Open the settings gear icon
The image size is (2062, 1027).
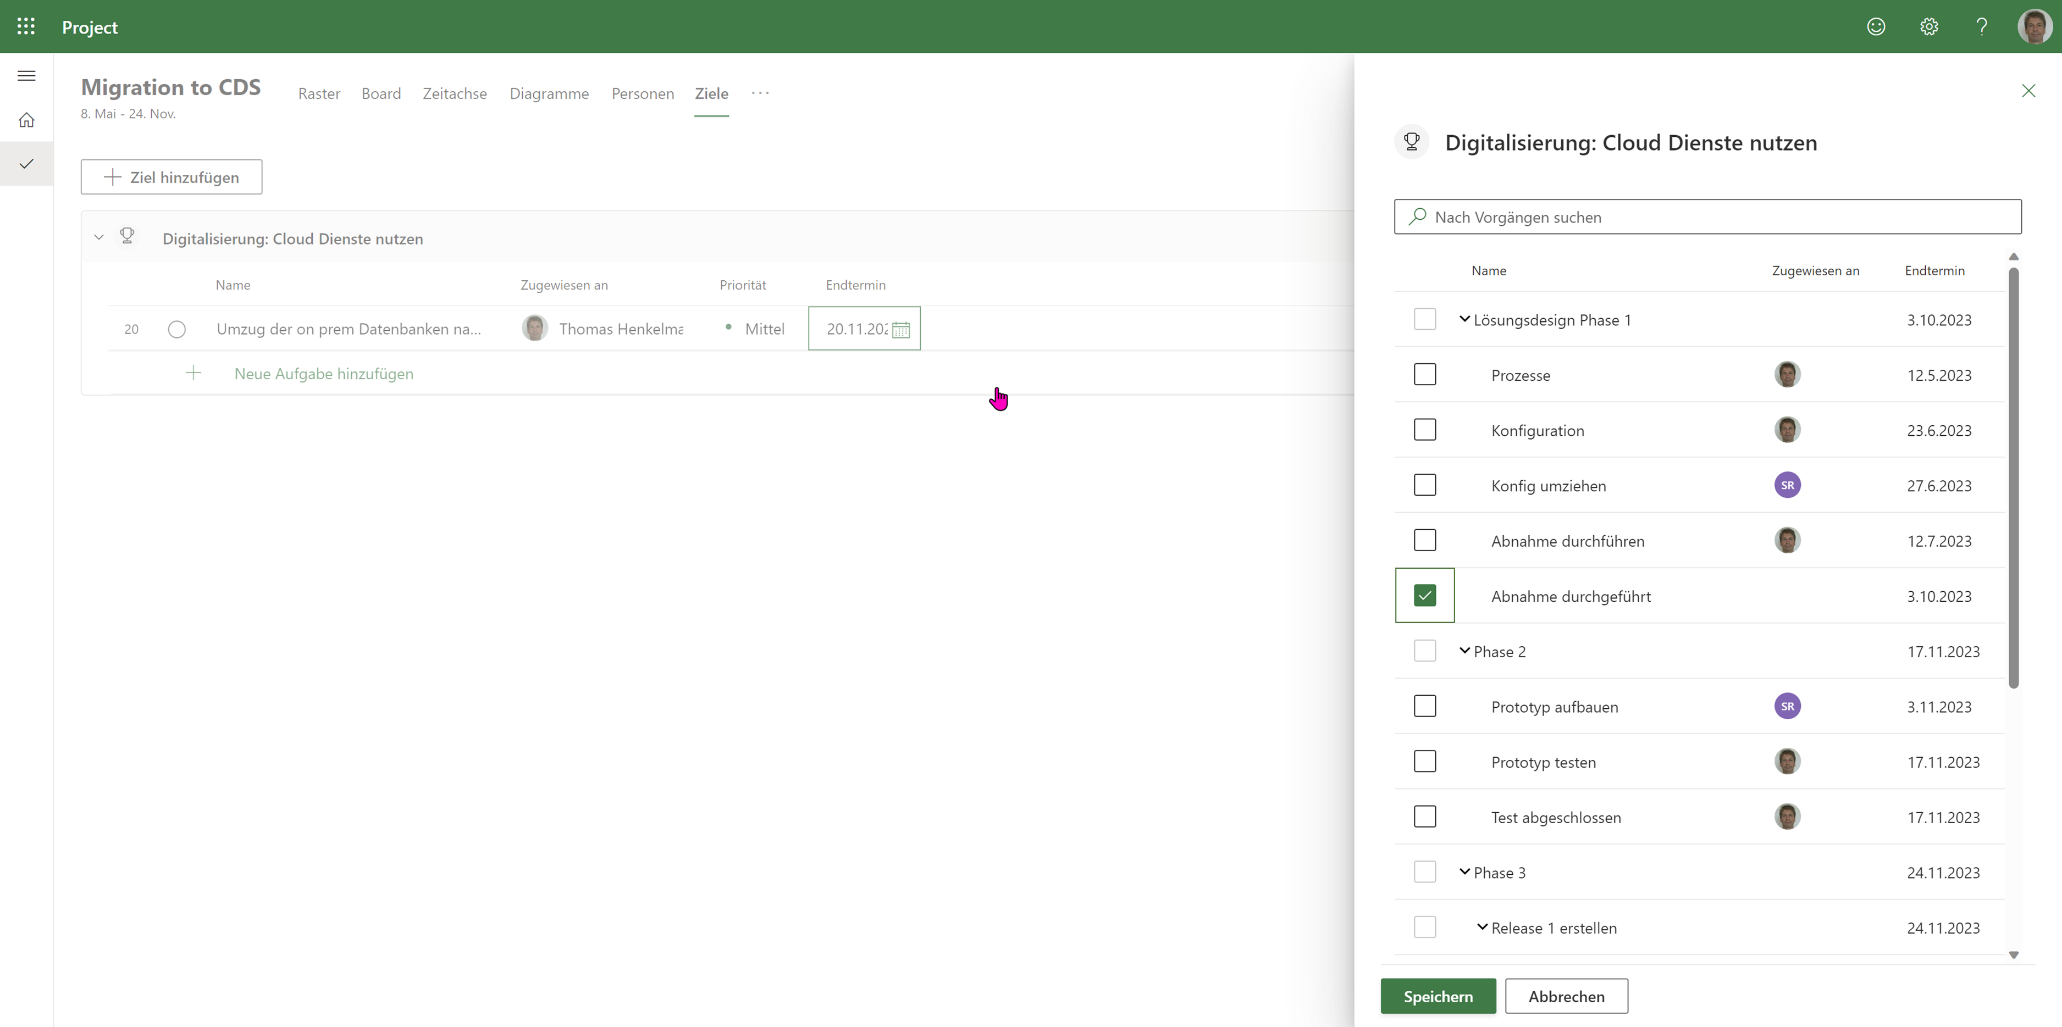(1929, 26)
